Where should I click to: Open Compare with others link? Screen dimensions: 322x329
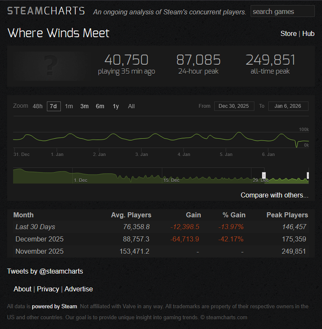click(274, 195)
